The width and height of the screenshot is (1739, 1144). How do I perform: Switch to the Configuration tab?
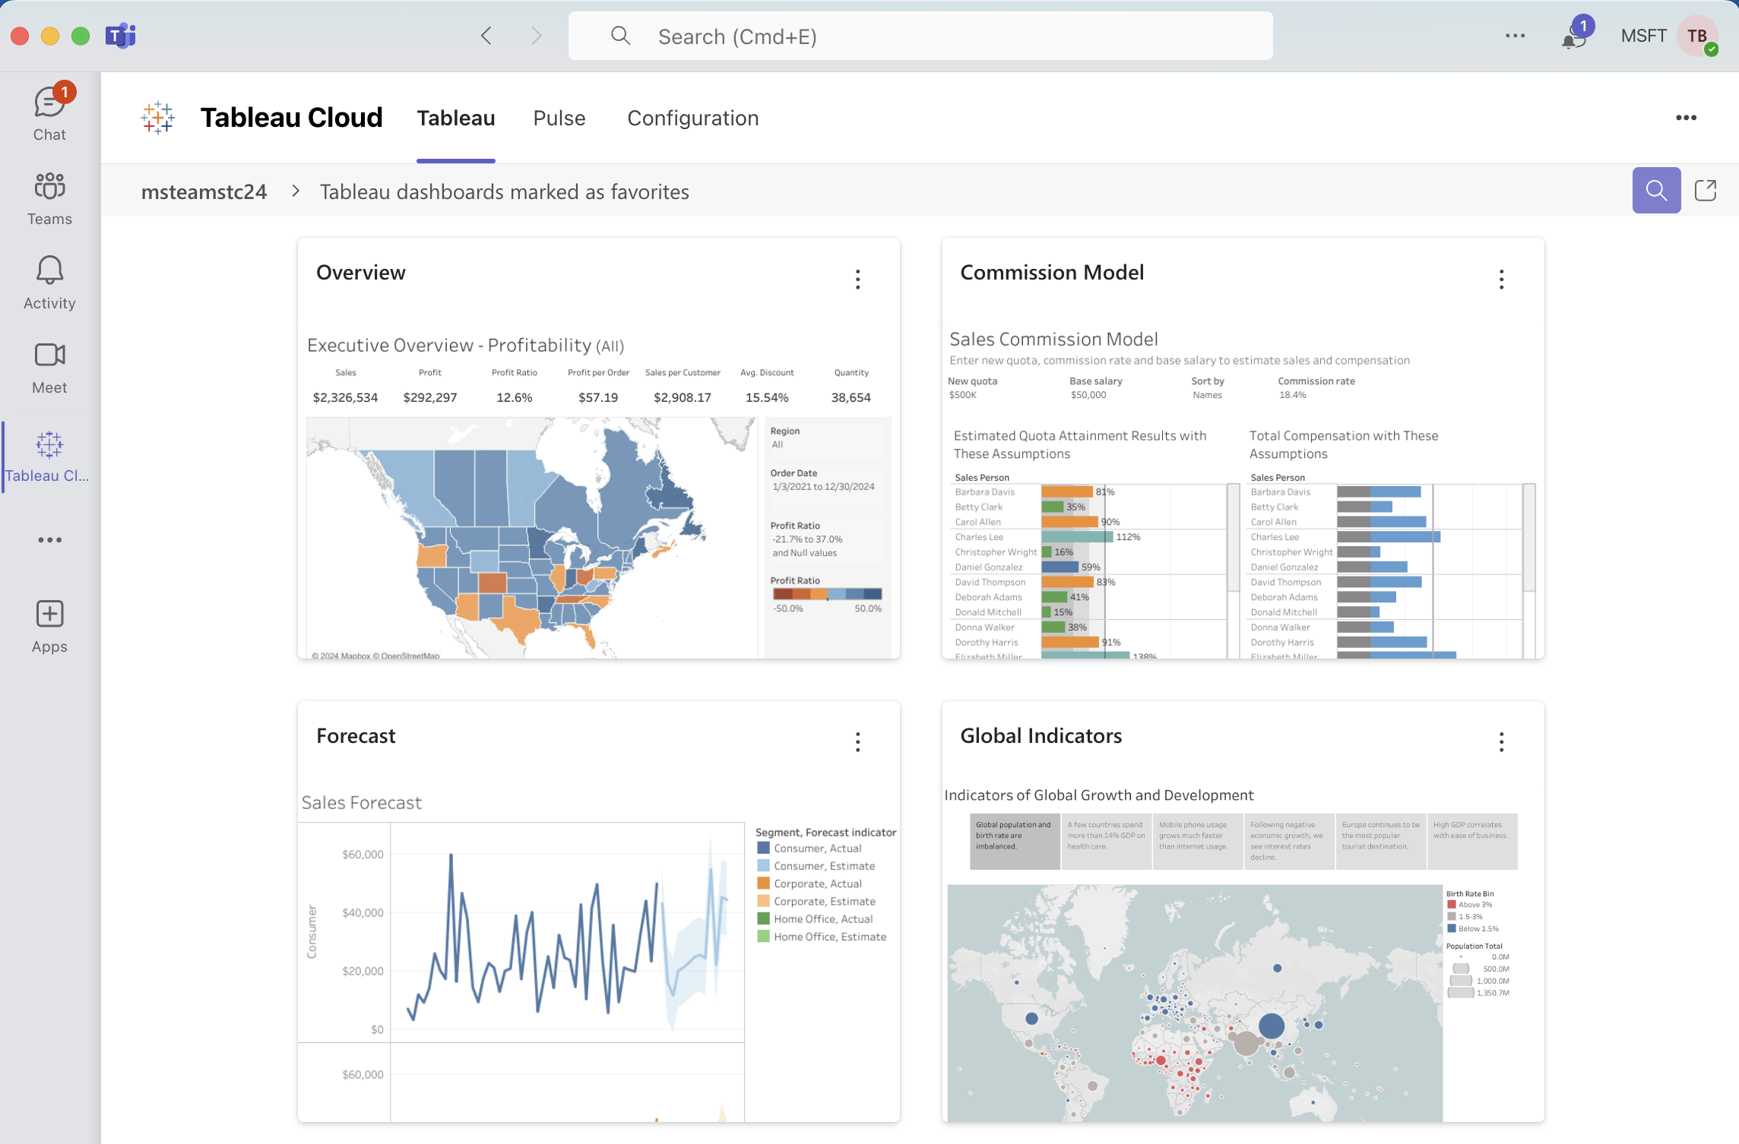pos(693,118)
